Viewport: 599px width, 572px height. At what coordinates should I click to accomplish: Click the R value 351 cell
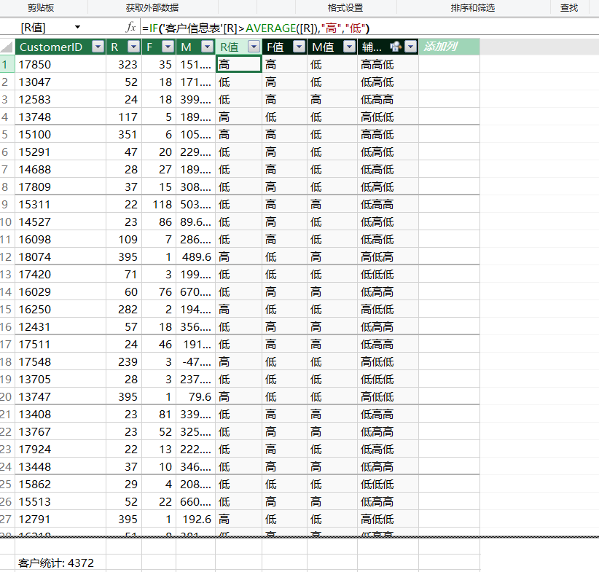pos(124,135)
